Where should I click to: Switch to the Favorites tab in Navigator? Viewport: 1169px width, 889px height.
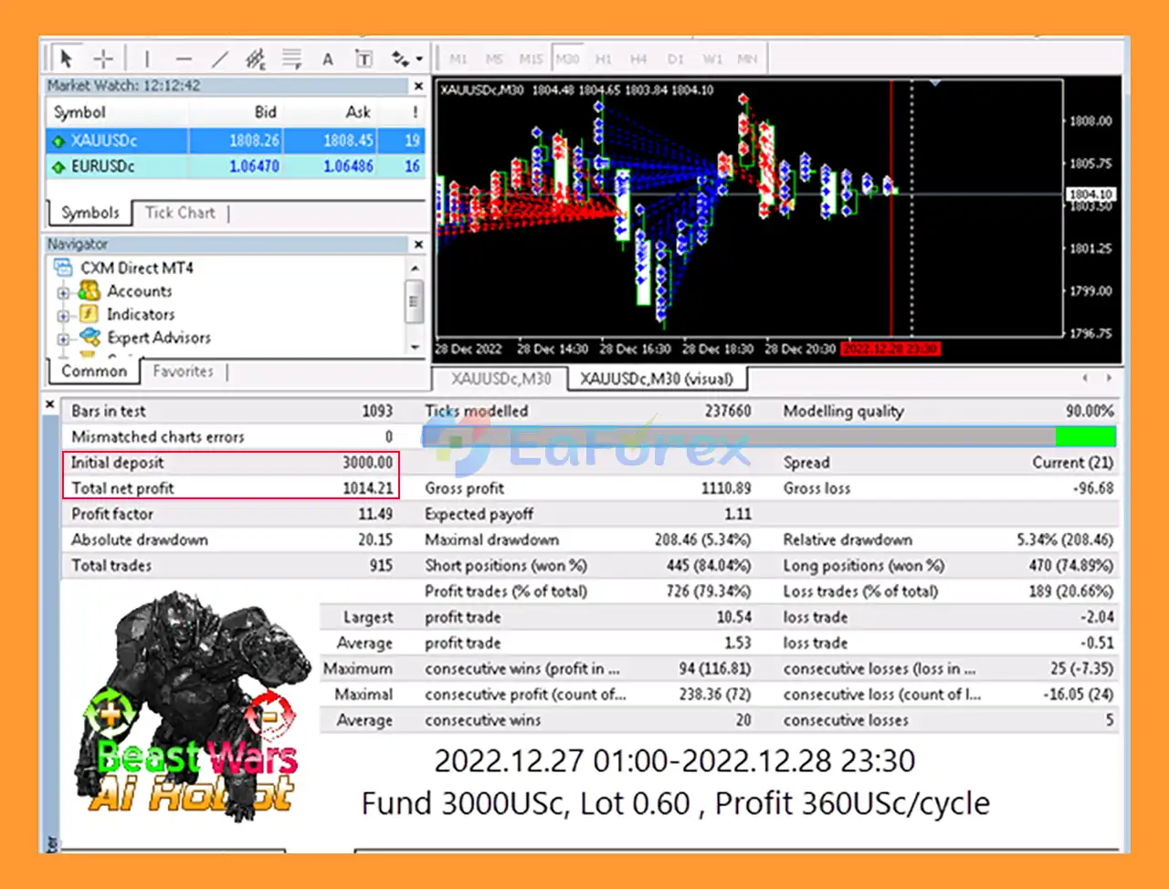pyautogui.click(x=183, y=371)
